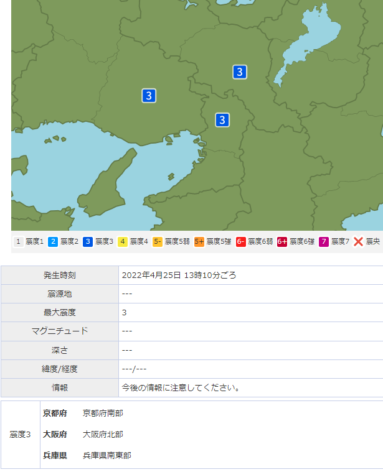The width and height of the screenshot is (383, 472).
Task: Click the 緯度/経度 row label
Action: 60,369
